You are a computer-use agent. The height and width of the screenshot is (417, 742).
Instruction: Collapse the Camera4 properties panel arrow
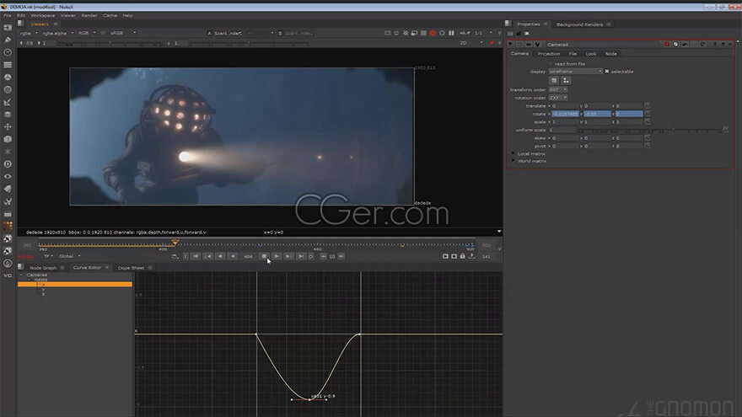point(511,45)
